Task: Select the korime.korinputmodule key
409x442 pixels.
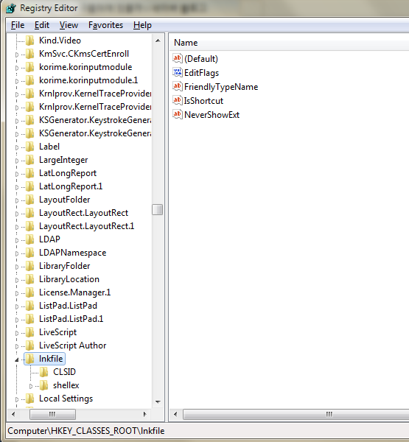Action: point(85,67)
